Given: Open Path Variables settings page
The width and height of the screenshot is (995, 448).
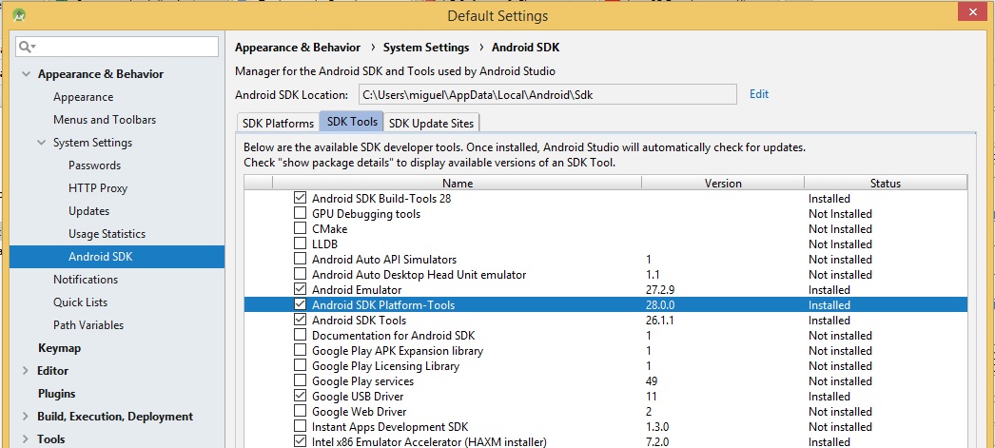Looking at the screenshot, I should click(88, 325).
